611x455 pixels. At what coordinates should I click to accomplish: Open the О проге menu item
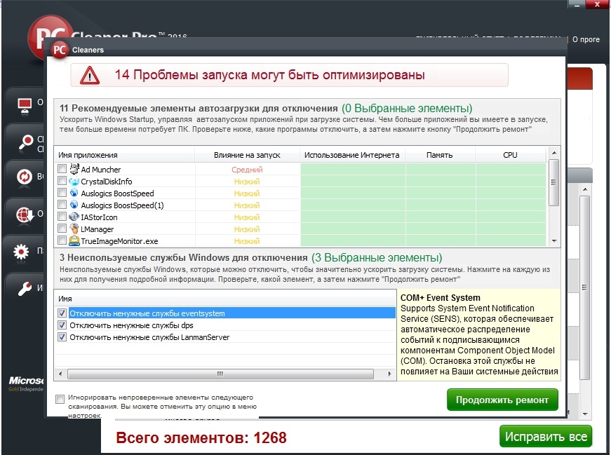[586, 39]
